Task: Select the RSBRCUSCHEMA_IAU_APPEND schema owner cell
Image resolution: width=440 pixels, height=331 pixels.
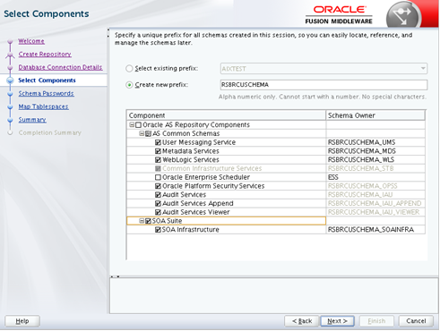Action: point(375,204)
